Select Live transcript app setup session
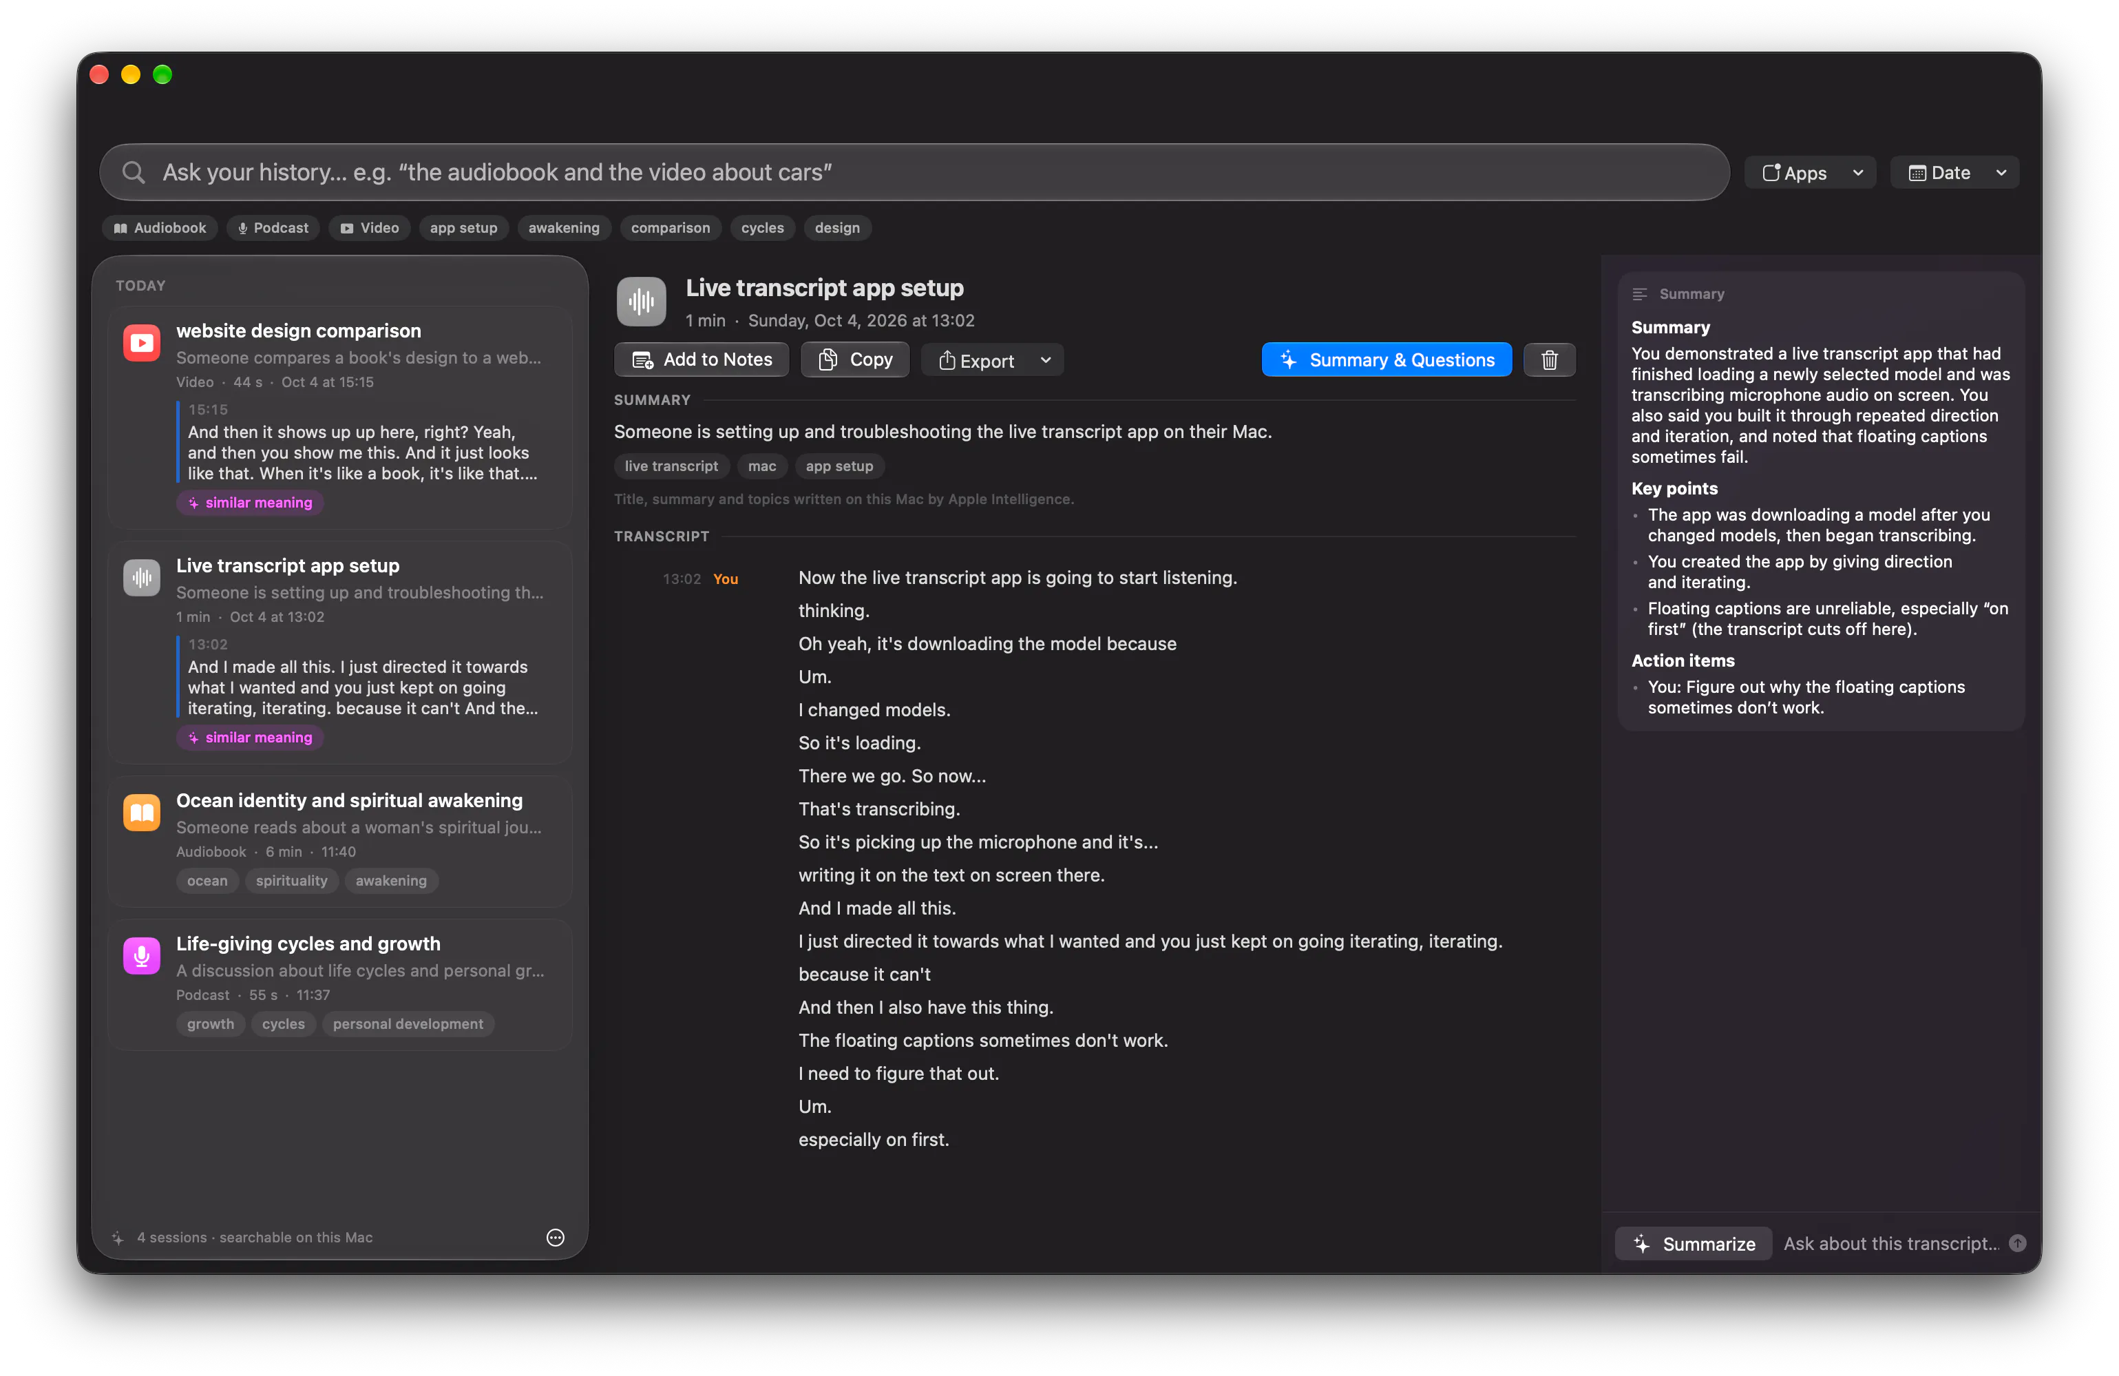 click(340, 652)
